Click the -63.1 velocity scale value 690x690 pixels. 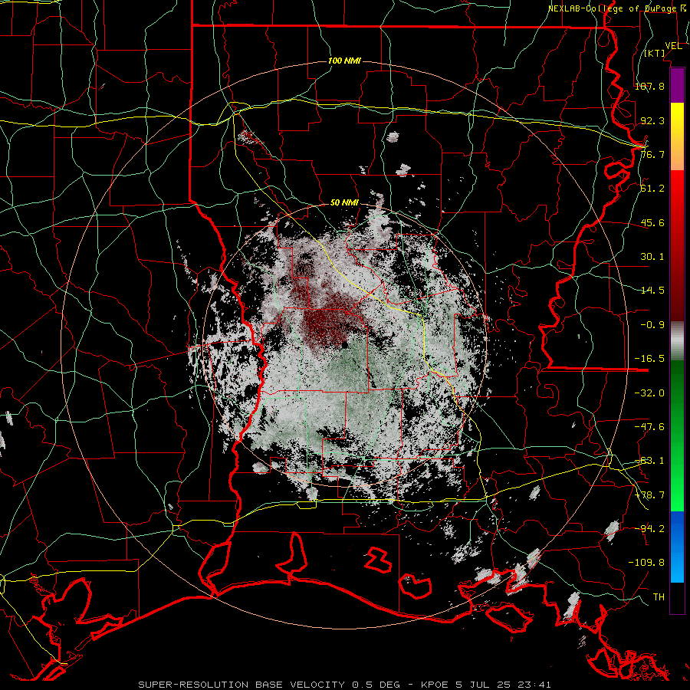pyautogui.click(x=649, y=461)
